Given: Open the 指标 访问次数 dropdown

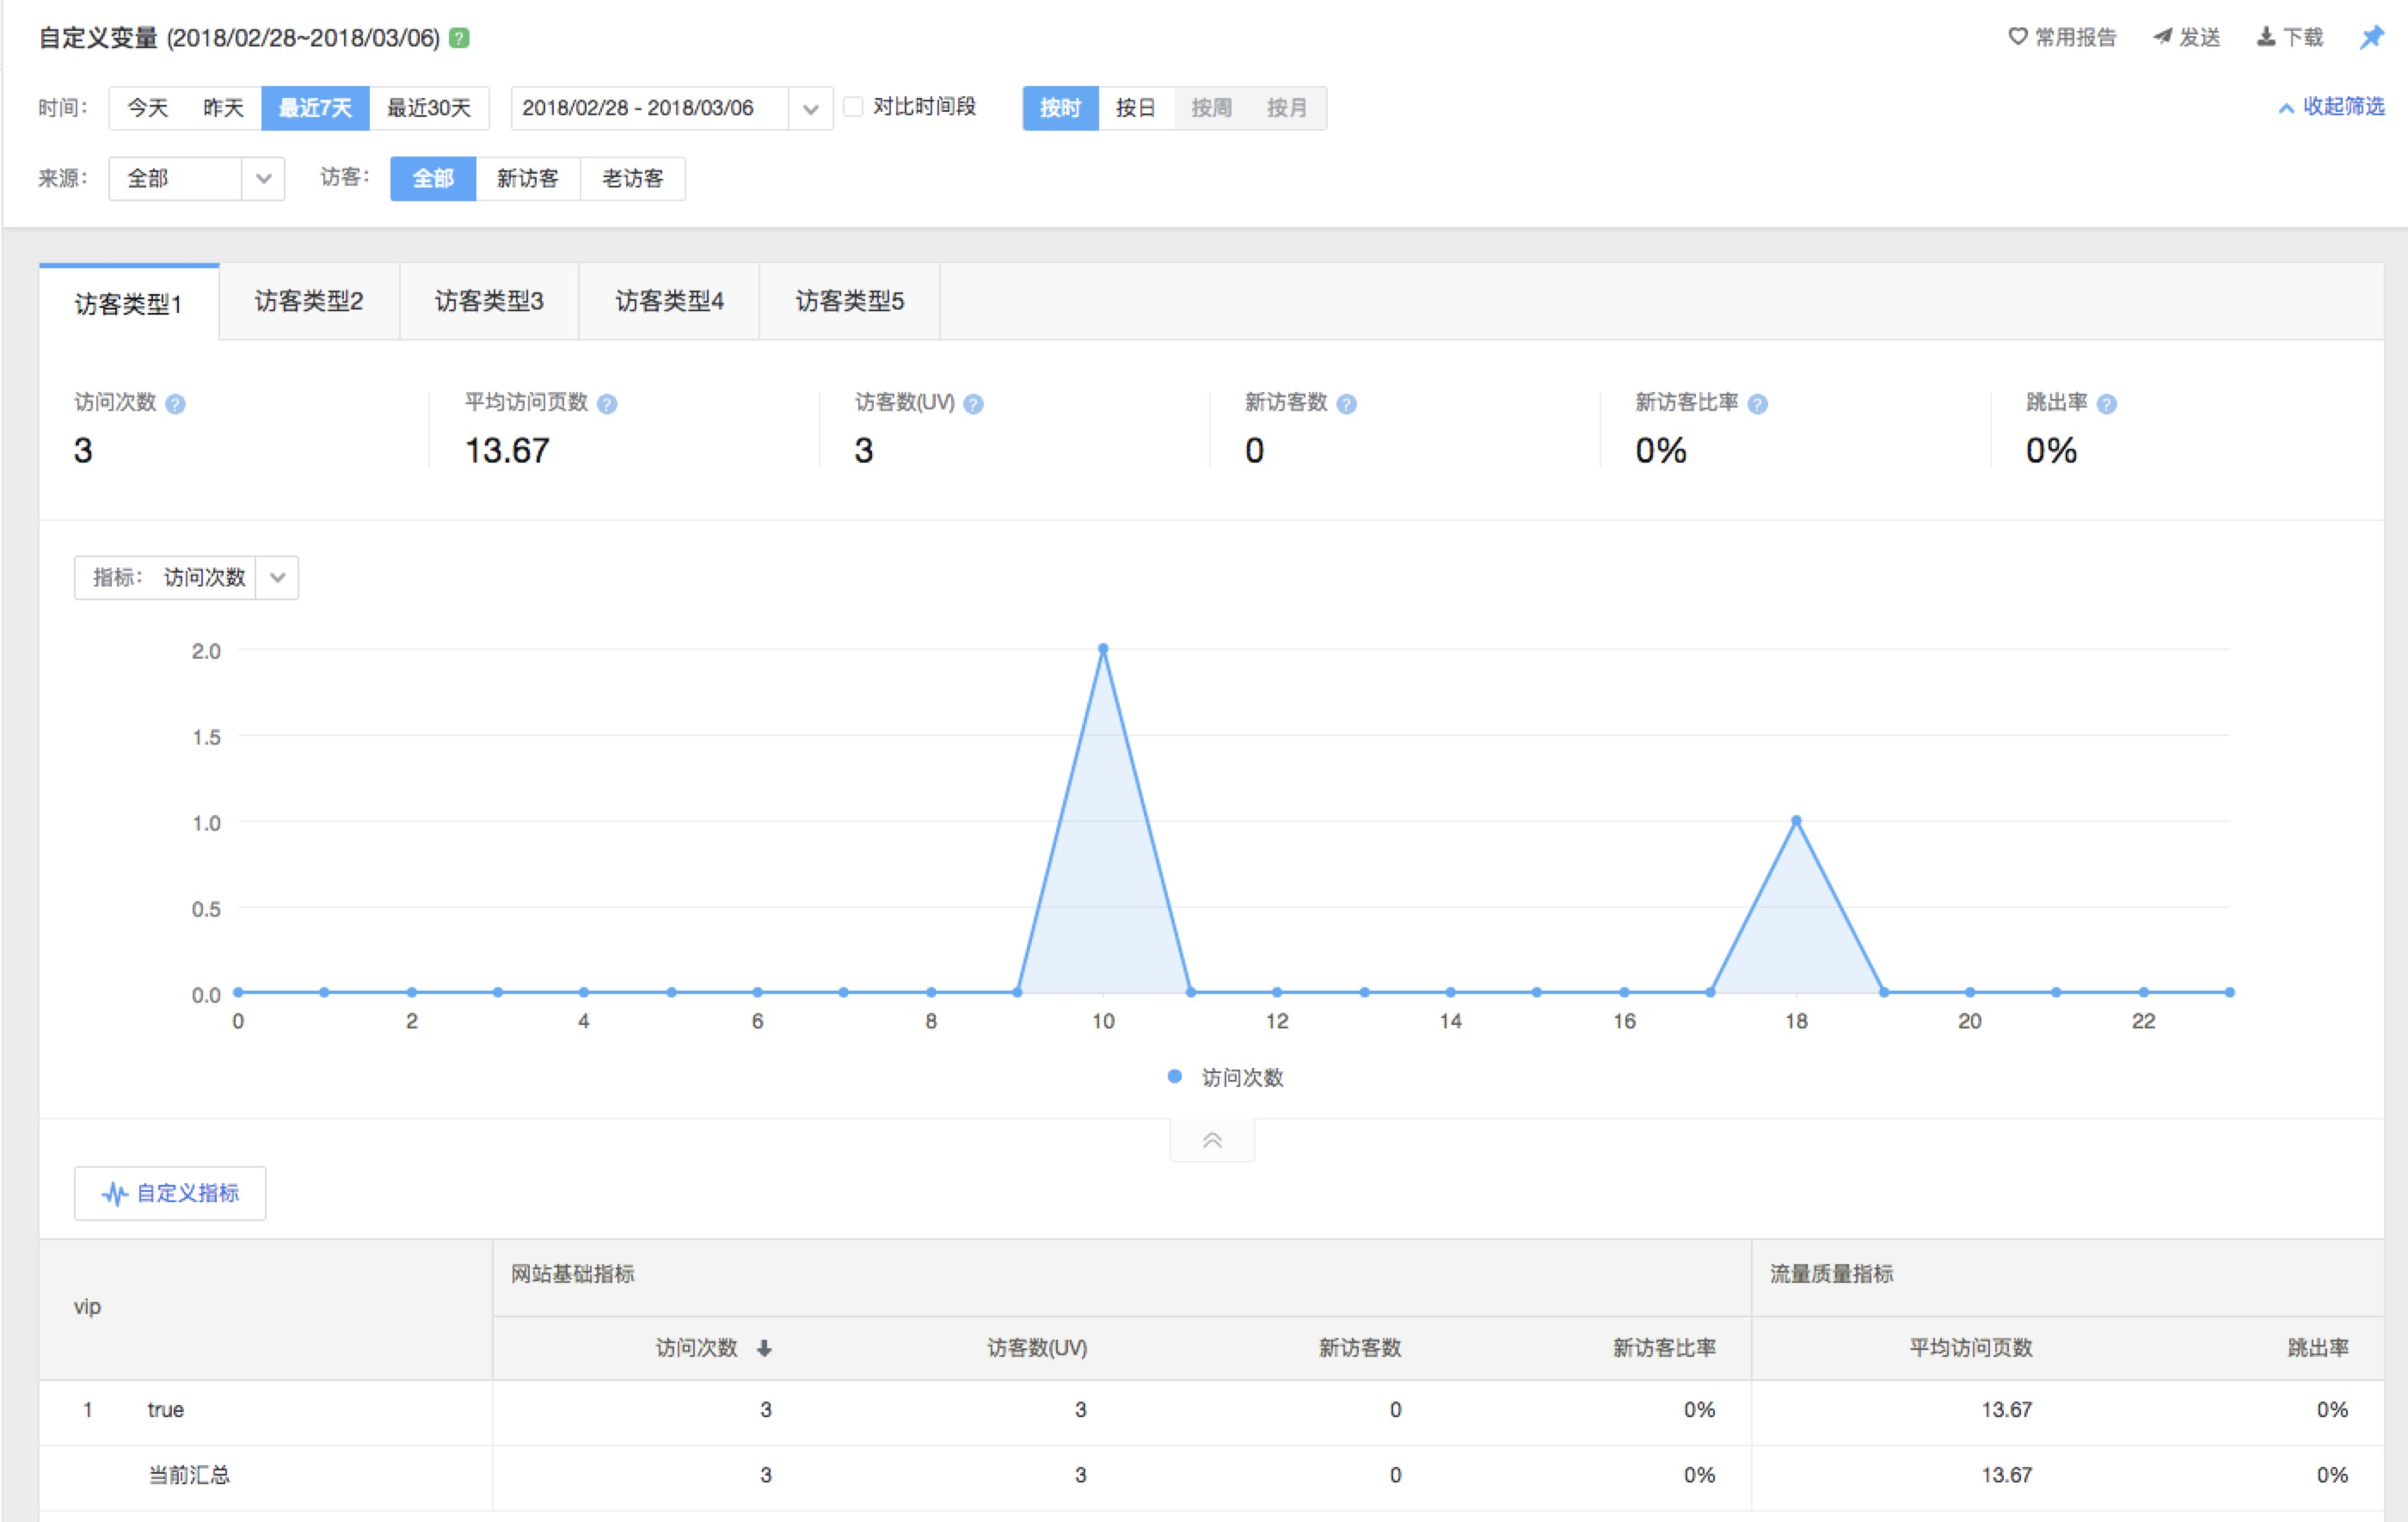Looking at the screenshot, I should (278, 577).
